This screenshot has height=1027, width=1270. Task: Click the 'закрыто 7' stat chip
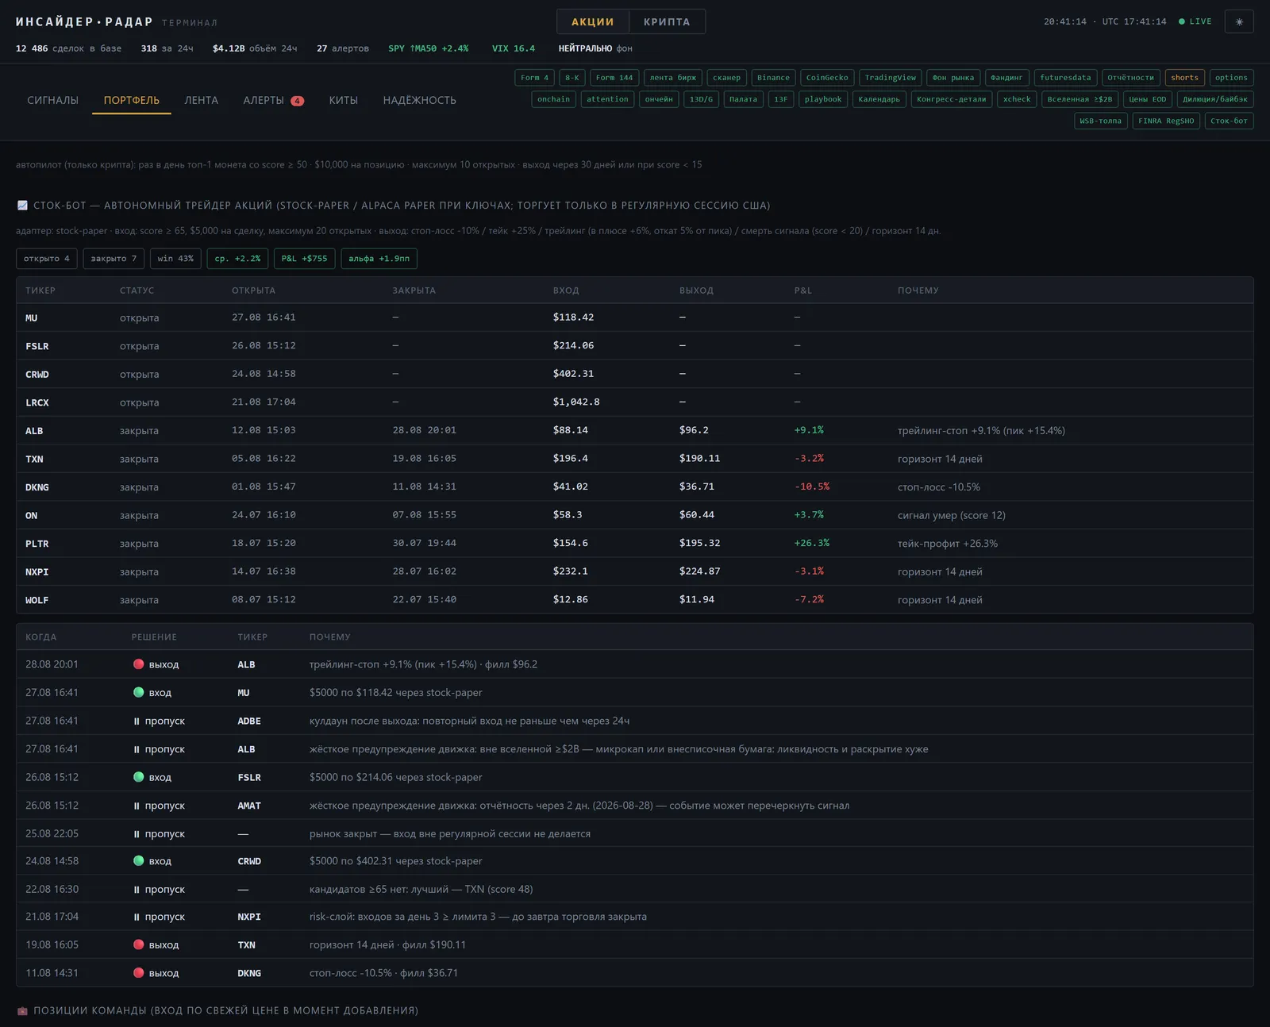click(x=114, y=259)
